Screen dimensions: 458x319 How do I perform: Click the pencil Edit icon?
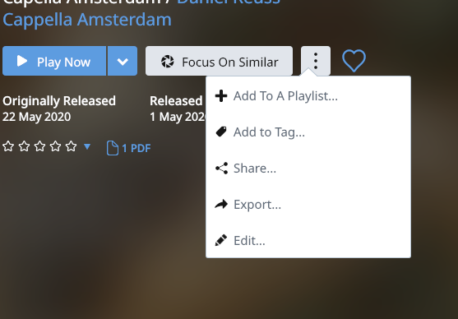pos(221,240)
